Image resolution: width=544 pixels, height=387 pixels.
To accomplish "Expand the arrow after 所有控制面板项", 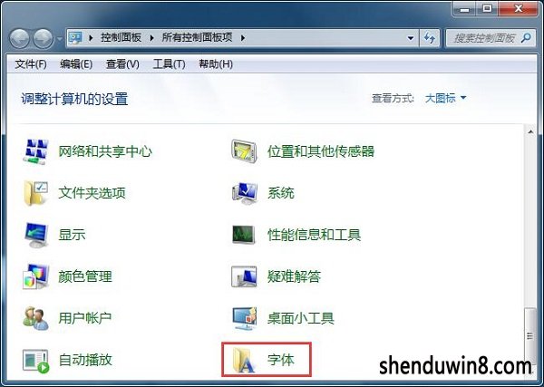I will 243,37.
